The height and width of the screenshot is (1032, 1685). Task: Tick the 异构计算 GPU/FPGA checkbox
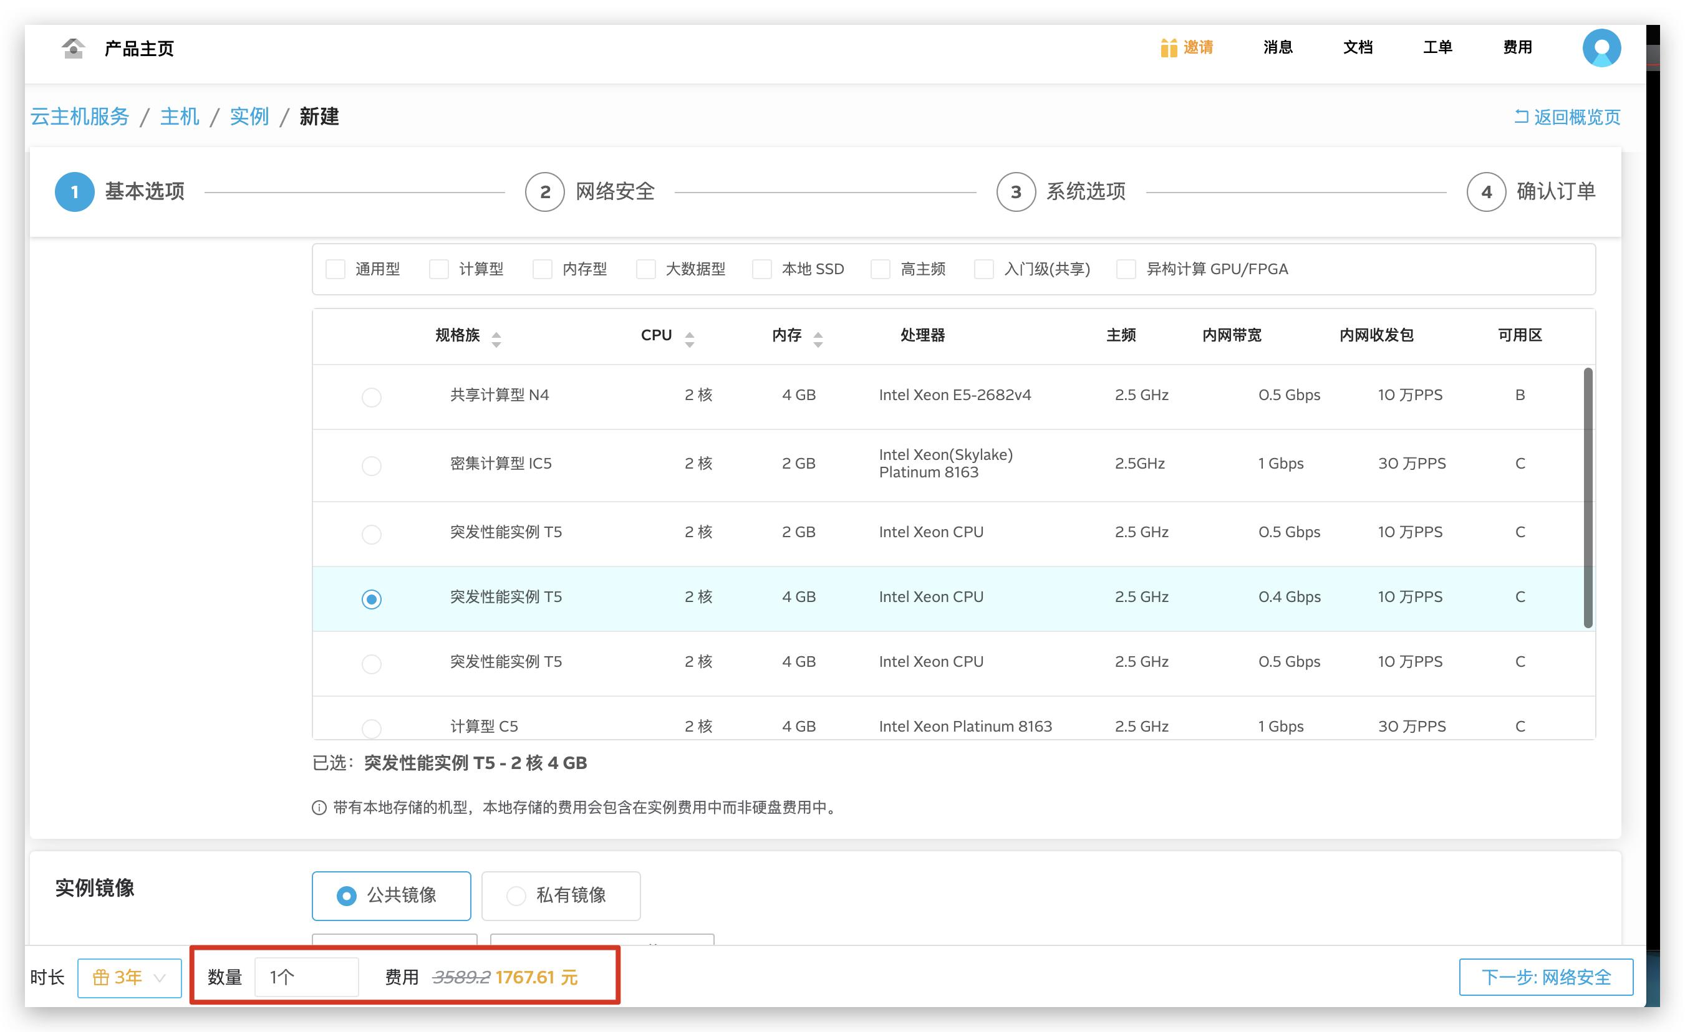point(1126,269)
